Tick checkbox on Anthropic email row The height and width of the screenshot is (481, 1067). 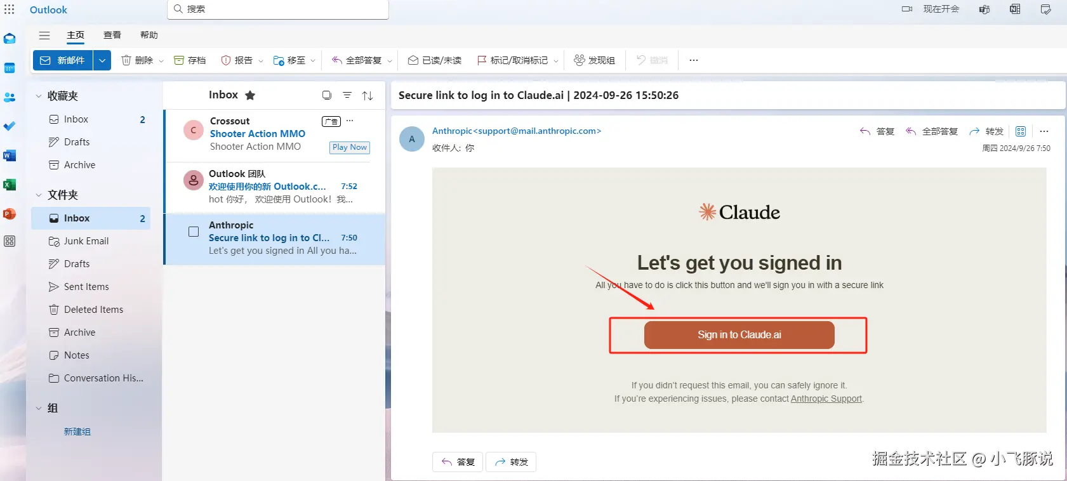click(x=194, y=232)
